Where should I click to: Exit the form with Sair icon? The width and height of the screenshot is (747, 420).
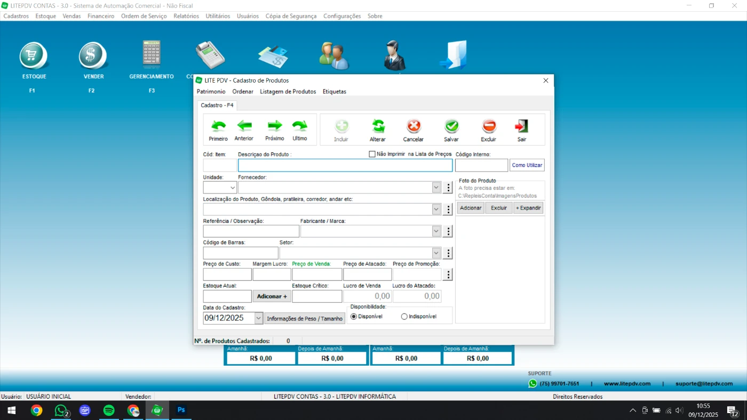coord(521,126)
